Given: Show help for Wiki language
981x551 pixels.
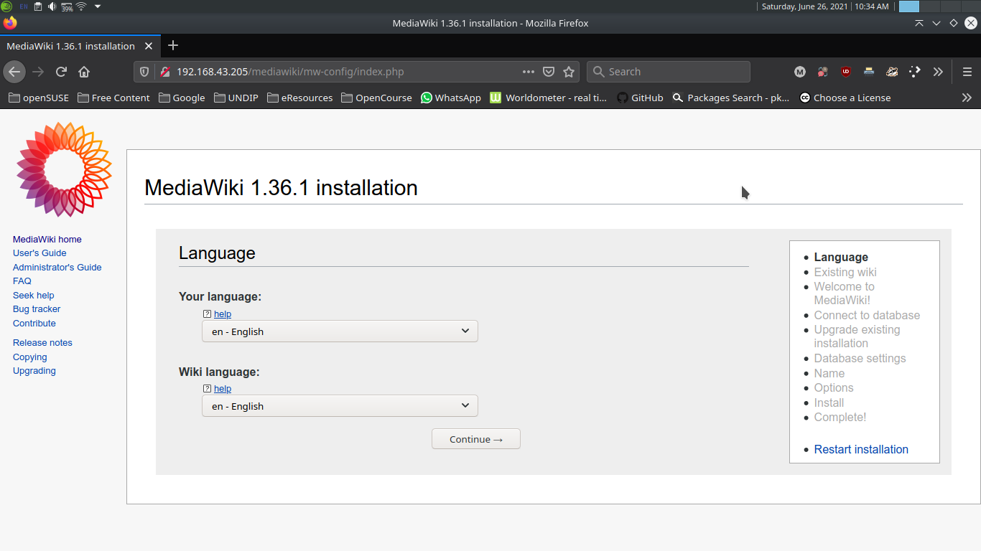Looking at the screenshot, I should tap(223, 389).
